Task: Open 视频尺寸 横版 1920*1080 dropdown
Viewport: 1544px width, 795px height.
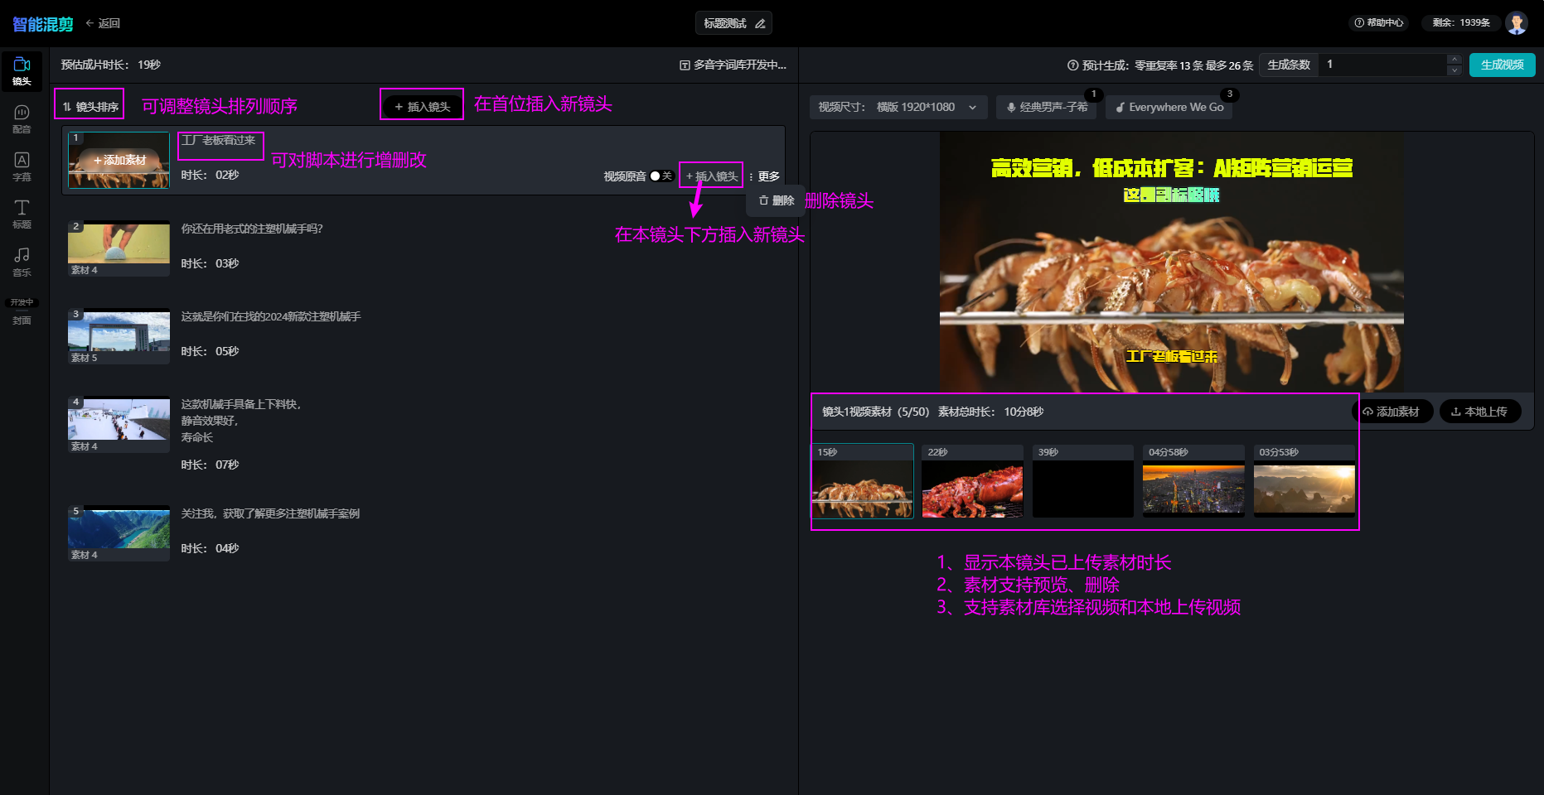Action: (898, 107)
